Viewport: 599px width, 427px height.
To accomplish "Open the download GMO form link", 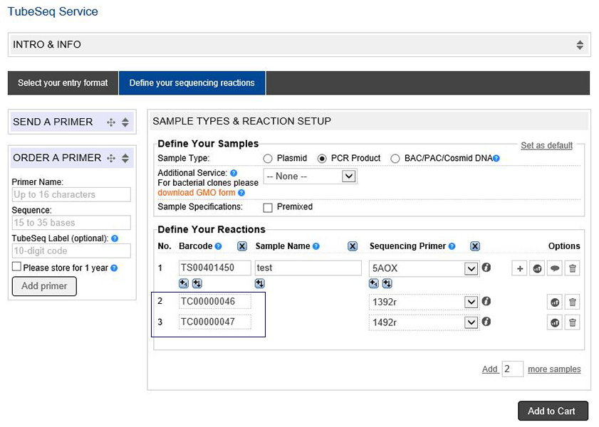I will 197,193.
